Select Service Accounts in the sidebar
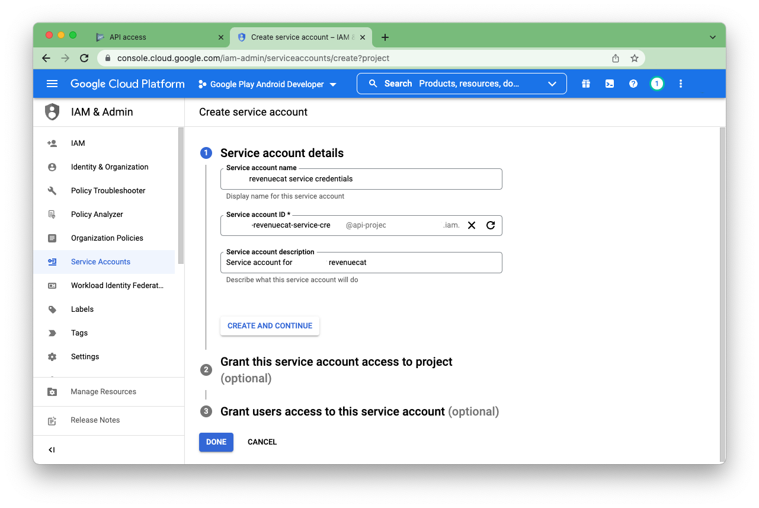The height and width of the screenshot is (508, 759). pos(101,261)
